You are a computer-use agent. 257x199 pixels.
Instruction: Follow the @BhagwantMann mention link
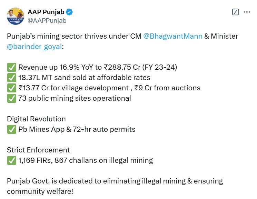172,36
